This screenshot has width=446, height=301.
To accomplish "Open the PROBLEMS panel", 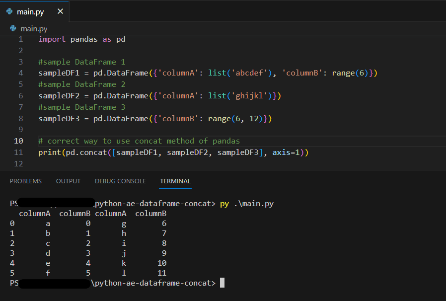I will (x=25, y=181).
